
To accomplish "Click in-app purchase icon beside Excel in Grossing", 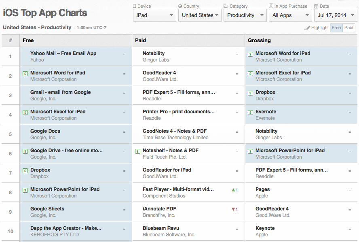I will pyautogui.click(x=251, y=74).
